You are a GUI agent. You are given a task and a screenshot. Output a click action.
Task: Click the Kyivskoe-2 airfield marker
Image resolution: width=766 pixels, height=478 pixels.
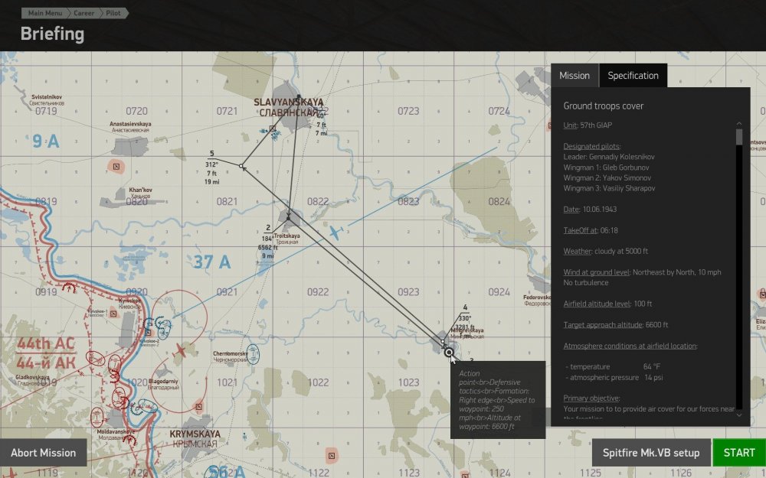tap(148, 333)
